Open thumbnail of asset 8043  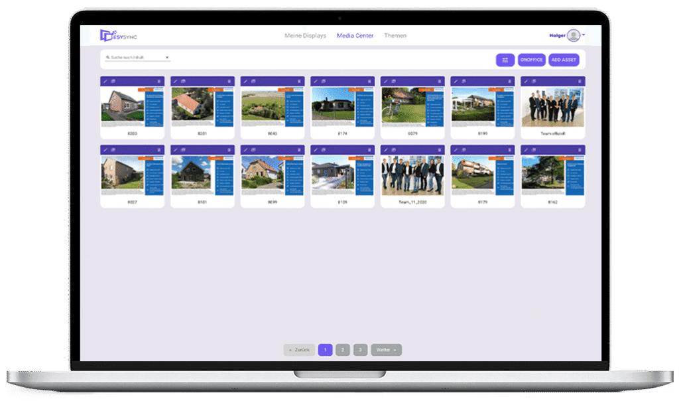(x=273, y=107)
